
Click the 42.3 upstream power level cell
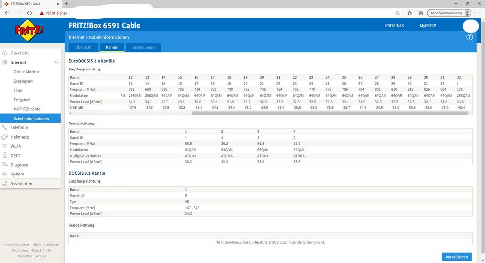[225, 162]
